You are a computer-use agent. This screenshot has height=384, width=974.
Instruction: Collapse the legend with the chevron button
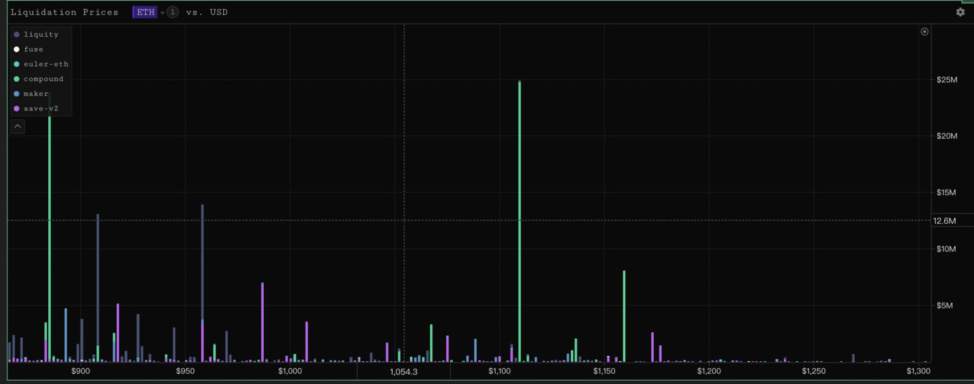[x=18, y=127]
